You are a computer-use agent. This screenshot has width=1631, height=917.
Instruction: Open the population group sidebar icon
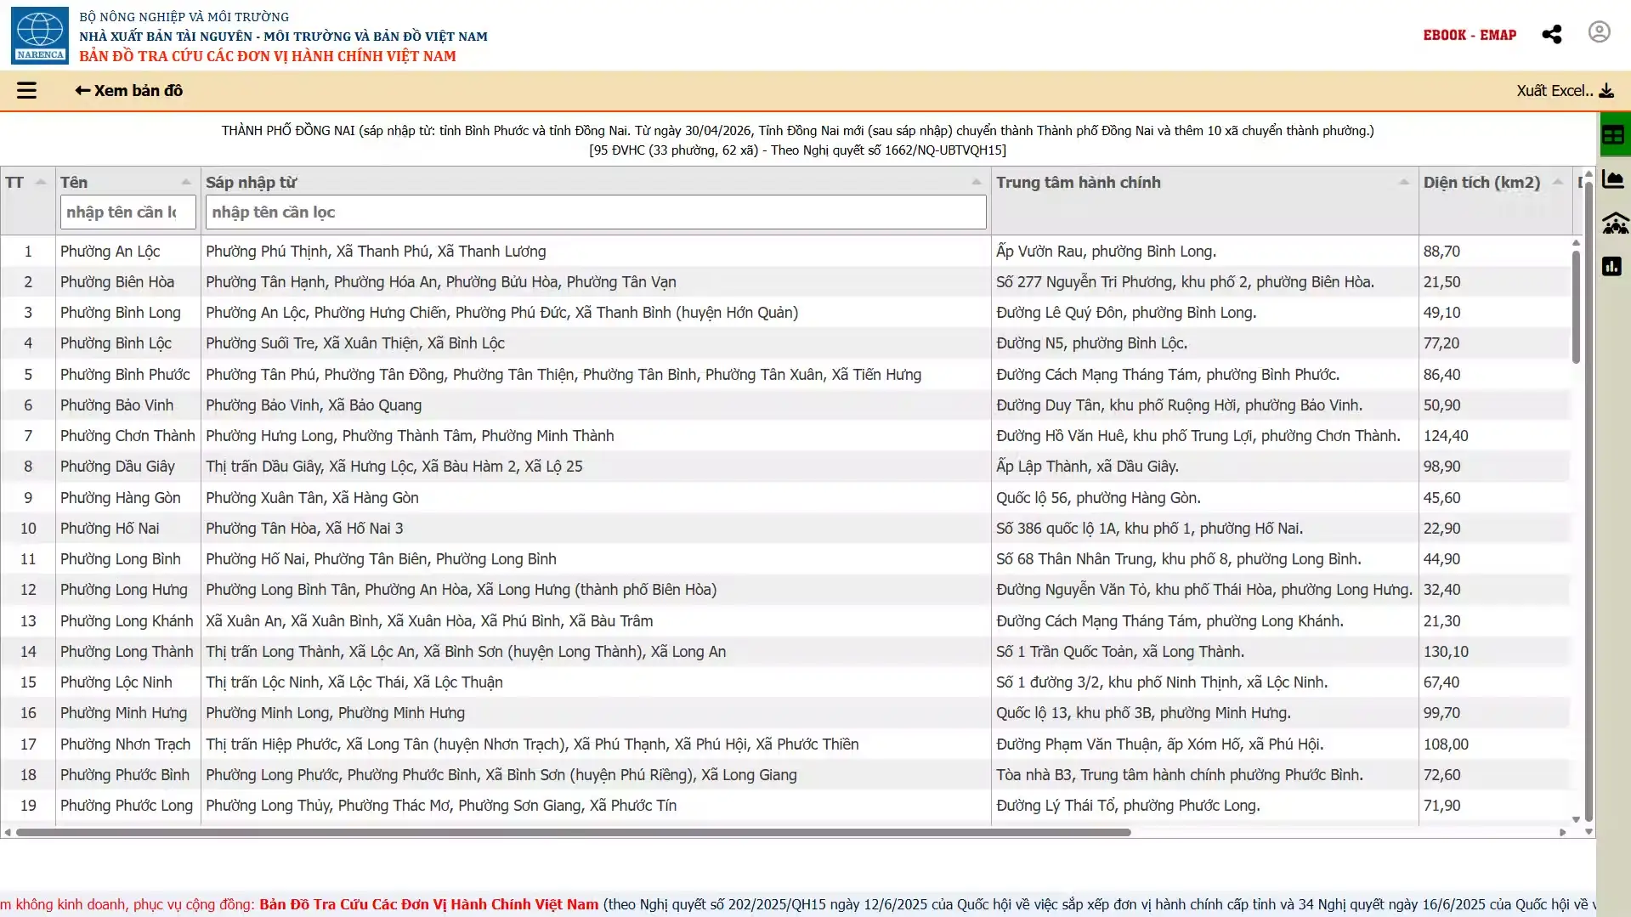1614,224
